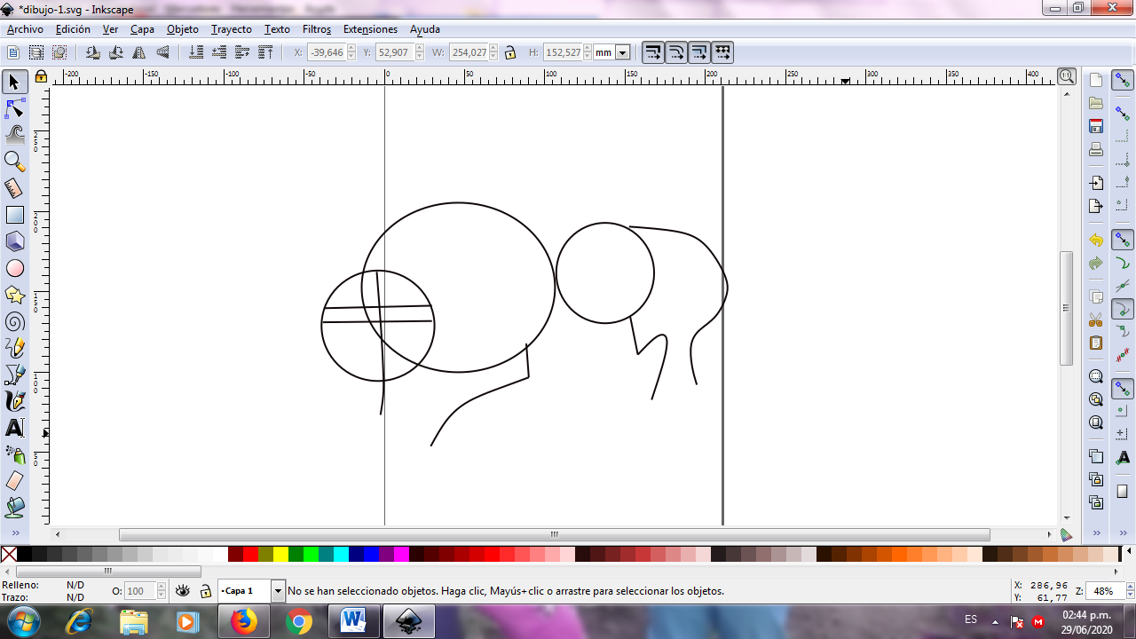Select the Rectangle tool
This screenshot has width=1136, height=639.
[x=14, y=215]
